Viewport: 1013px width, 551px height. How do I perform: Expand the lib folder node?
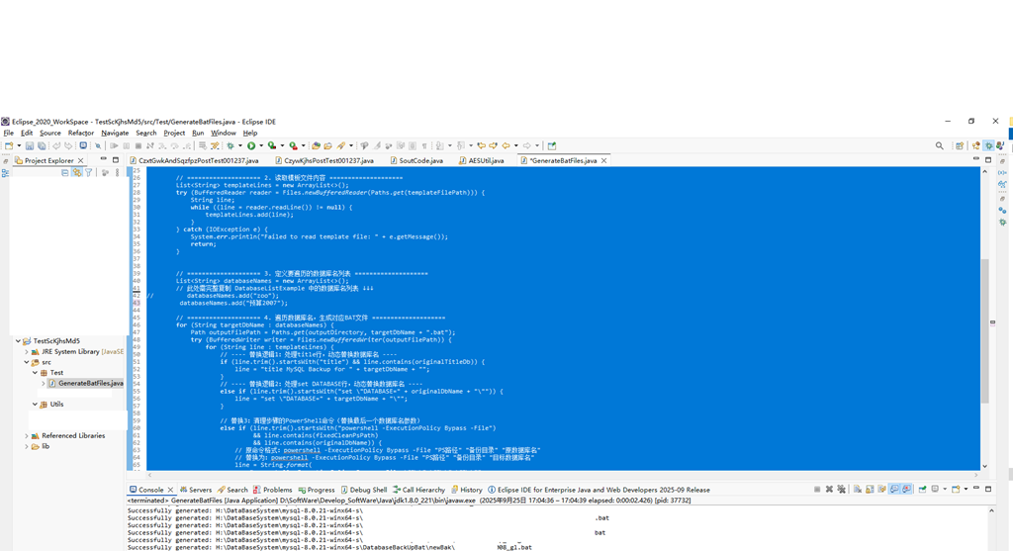click(x=27, y=446)
